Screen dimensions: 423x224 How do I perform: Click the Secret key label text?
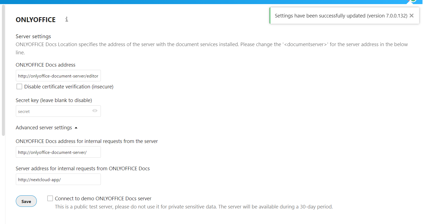pyautogui.click(x=54, y=100)
